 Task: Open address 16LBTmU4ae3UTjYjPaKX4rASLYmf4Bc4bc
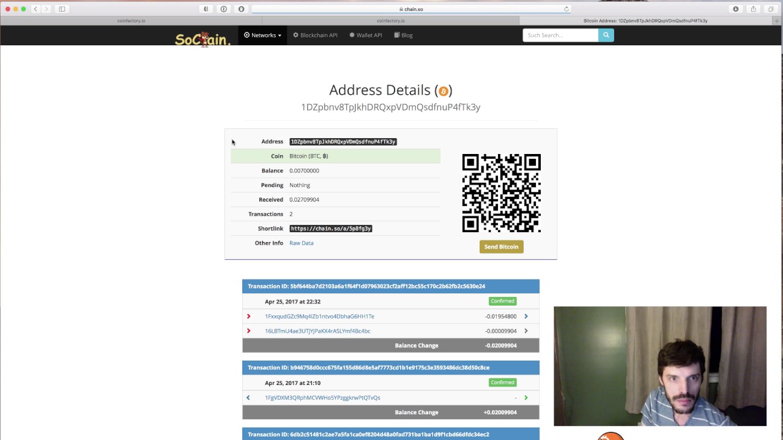[317, 331]
